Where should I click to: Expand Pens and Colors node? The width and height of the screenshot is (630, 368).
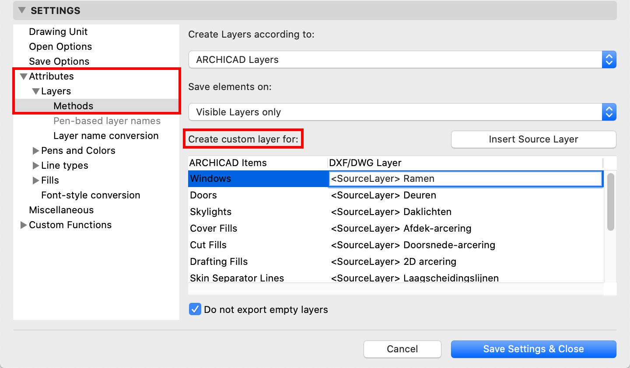point(36,150)
